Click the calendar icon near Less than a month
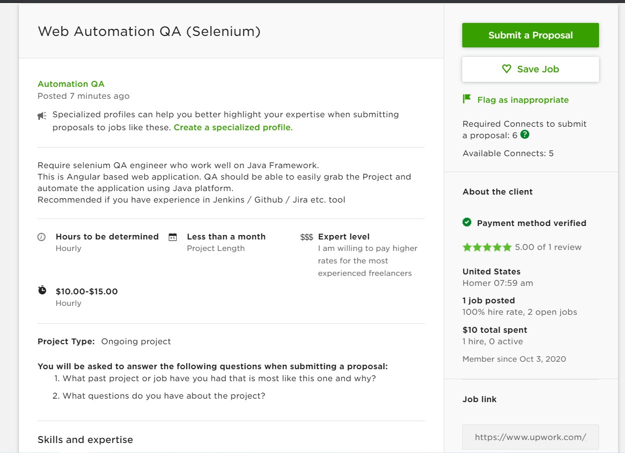The width and height of the screenshot is (625, 453). 173,237
